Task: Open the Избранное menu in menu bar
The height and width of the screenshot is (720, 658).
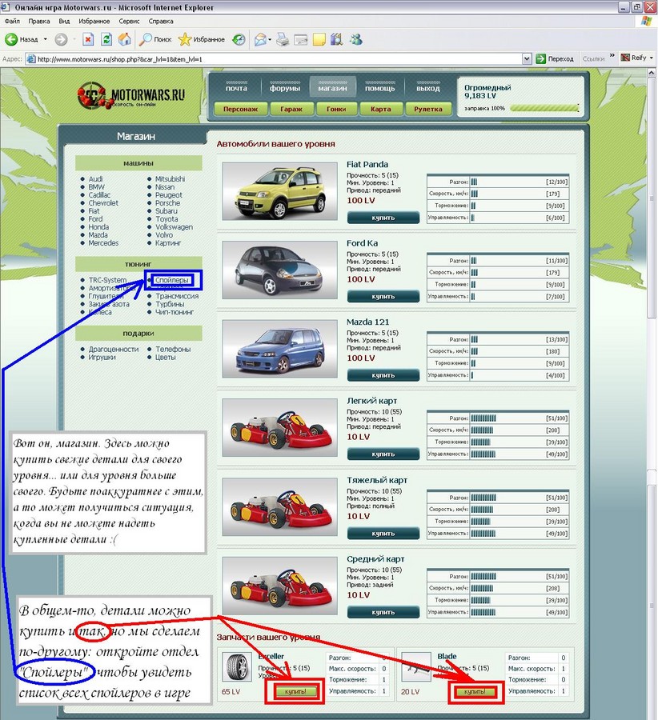Action: click(x=94, y=21)
